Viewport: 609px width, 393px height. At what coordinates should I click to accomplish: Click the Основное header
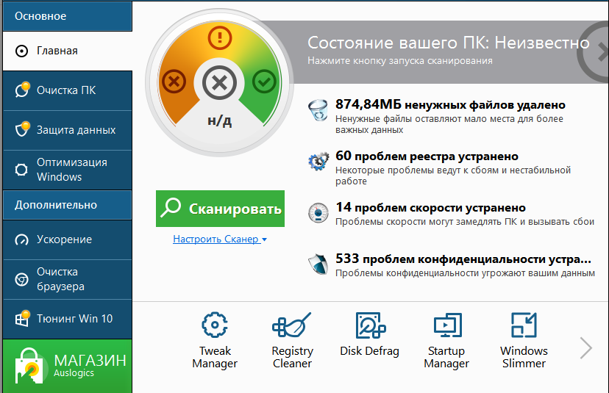(67, 16)
